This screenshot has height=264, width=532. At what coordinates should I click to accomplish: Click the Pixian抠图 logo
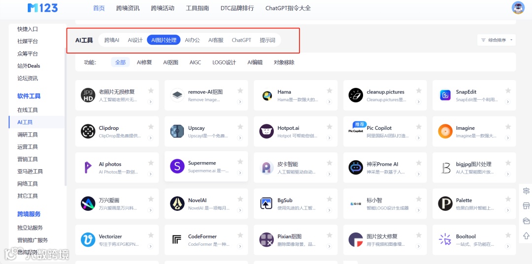click(x=266, y=239)
